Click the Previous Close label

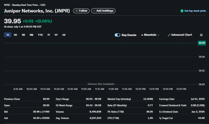click(12, 99)
